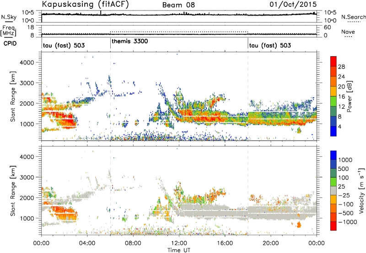Click the "Nave" legend label
This screenshot has width=366, height=253.
[x=348, y=32]
